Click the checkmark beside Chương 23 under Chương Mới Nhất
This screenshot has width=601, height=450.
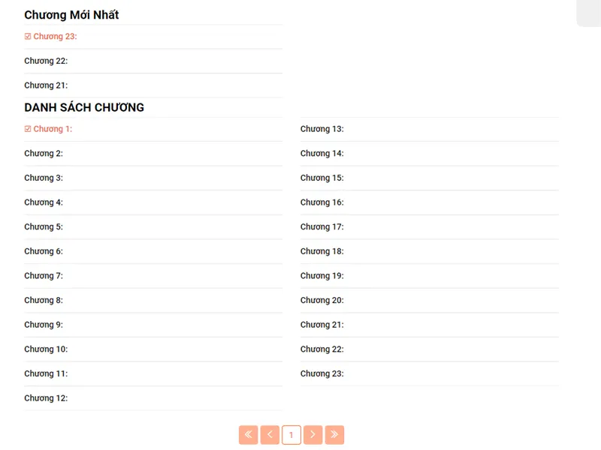coord(28,37)
